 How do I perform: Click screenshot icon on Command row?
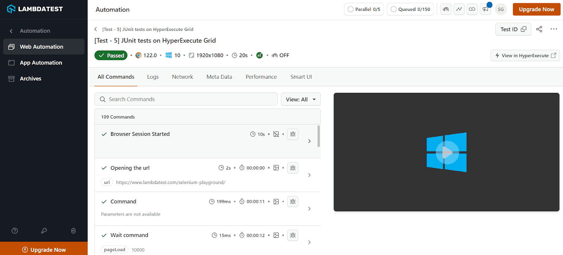click(276, 202)
